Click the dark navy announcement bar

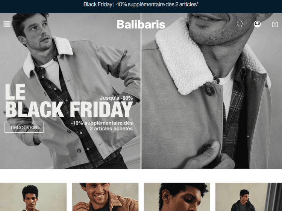tap(141, 6)
